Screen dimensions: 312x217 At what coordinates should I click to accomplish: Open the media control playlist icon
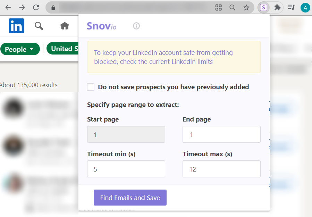click(x=292, y=7)
